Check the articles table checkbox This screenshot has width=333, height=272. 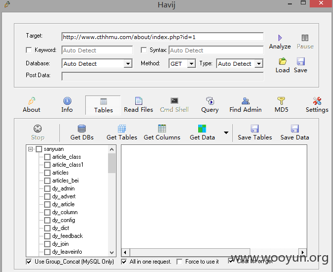coord(47,173)
